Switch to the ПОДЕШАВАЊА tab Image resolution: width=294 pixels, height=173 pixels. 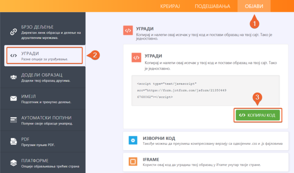(x=212, y=6)
